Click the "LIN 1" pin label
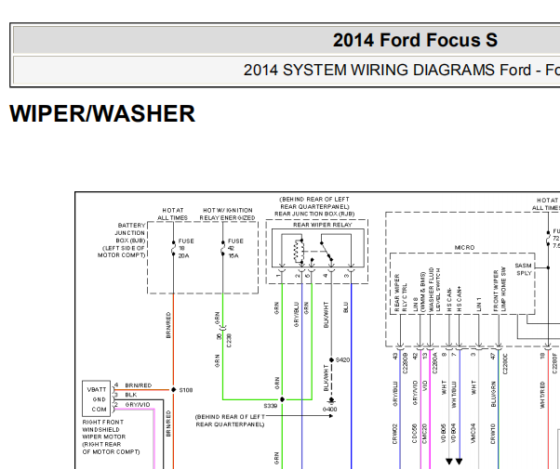The image size is (560, 469). (479, 305)
